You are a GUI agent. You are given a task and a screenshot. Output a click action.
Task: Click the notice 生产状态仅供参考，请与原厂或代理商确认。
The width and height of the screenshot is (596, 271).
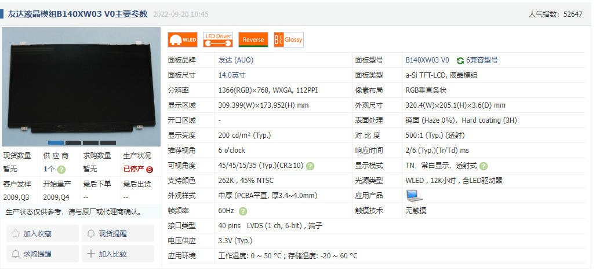(x=74, y=212)
